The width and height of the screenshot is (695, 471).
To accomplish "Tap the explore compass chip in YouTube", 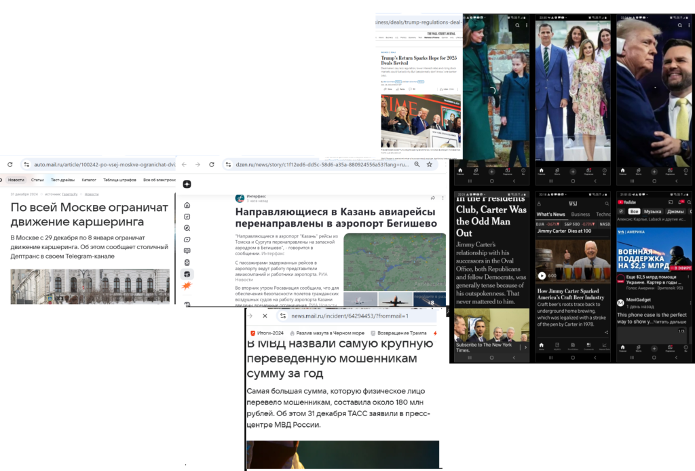I will [622, 211].
